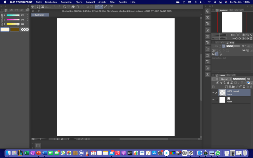Open a file using the Open icon
The width and height of the screenshot is (253, 158).
click(x=42, y=7)
